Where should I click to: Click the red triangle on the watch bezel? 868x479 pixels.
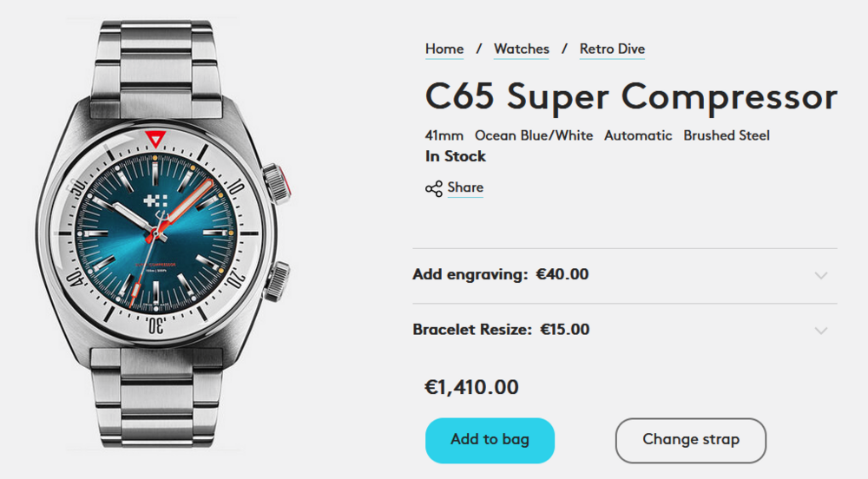coord(155,139)
